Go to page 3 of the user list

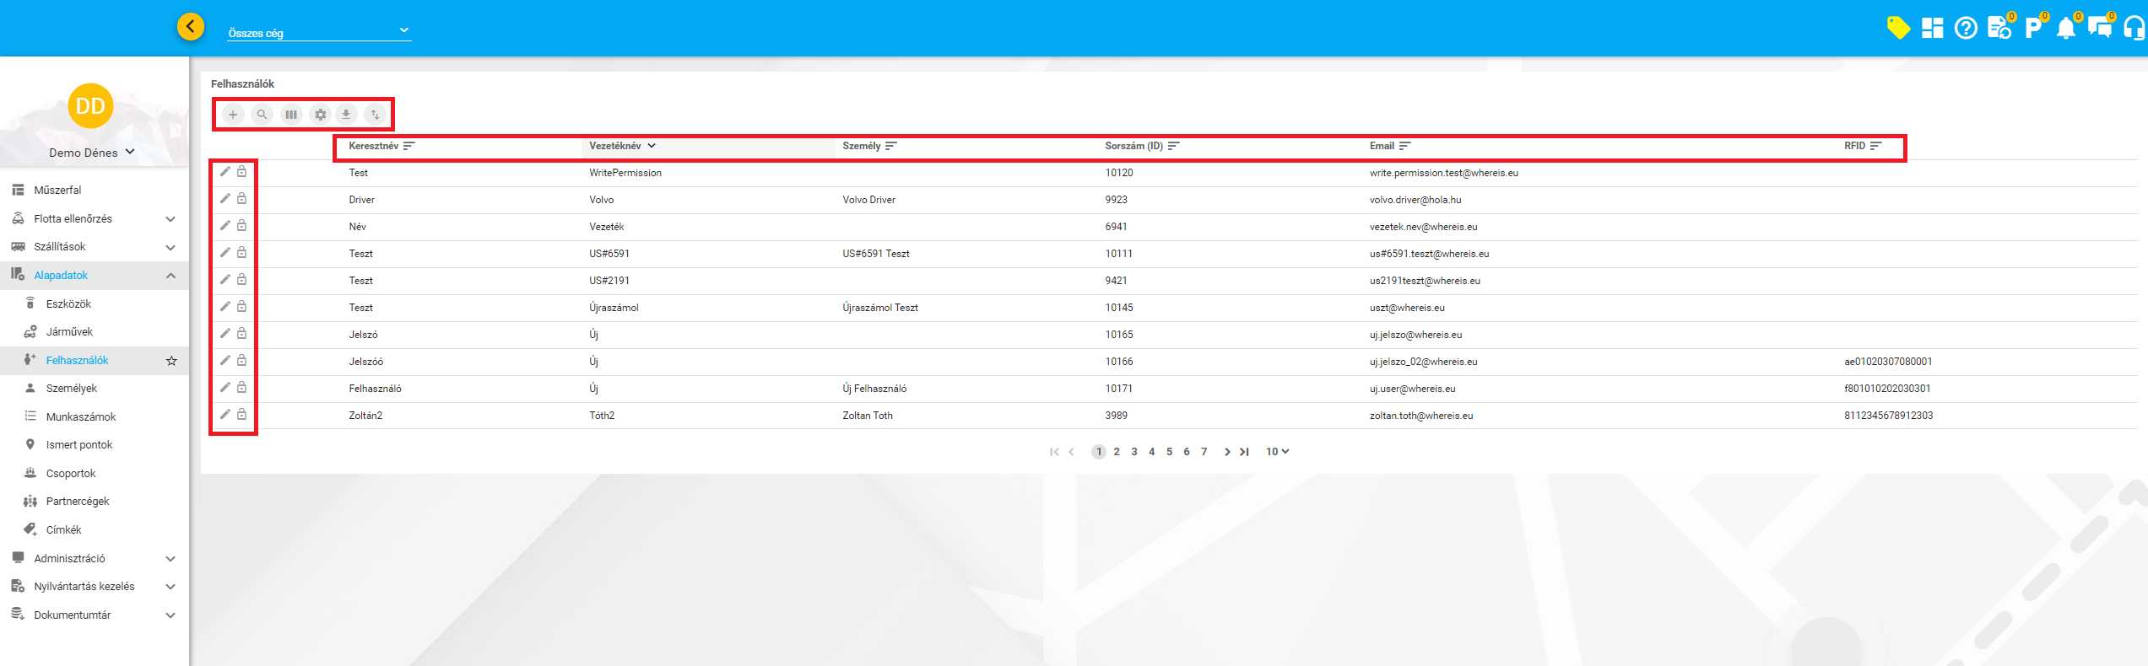1134,452
